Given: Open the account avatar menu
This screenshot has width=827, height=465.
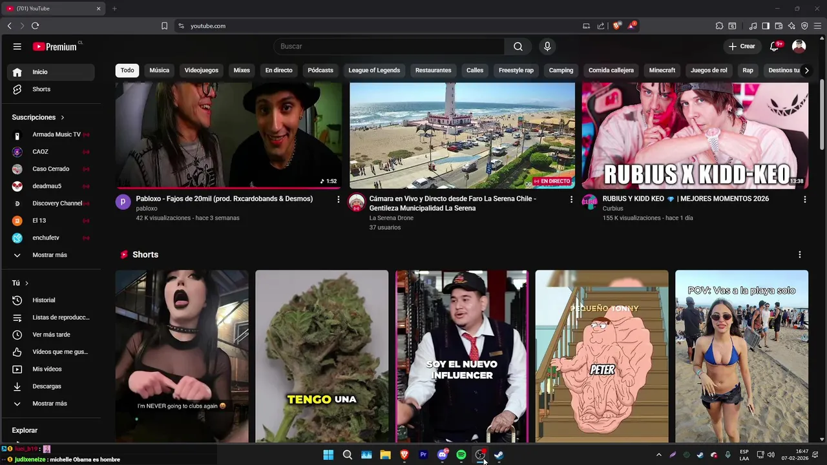Looking at the screenshot, I should click(x=799, y=46).
